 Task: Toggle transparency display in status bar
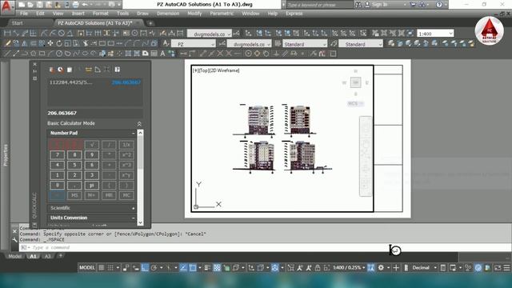(217, 268)
